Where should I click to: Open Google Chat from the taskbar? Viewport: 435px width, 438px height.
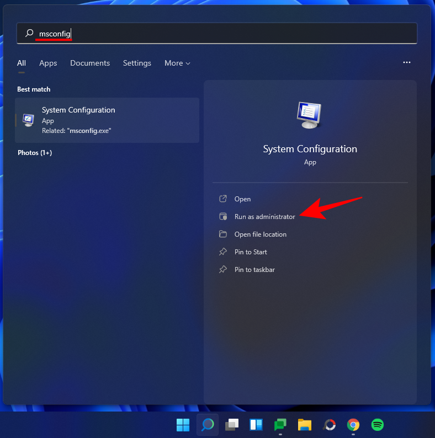[280, 425]
